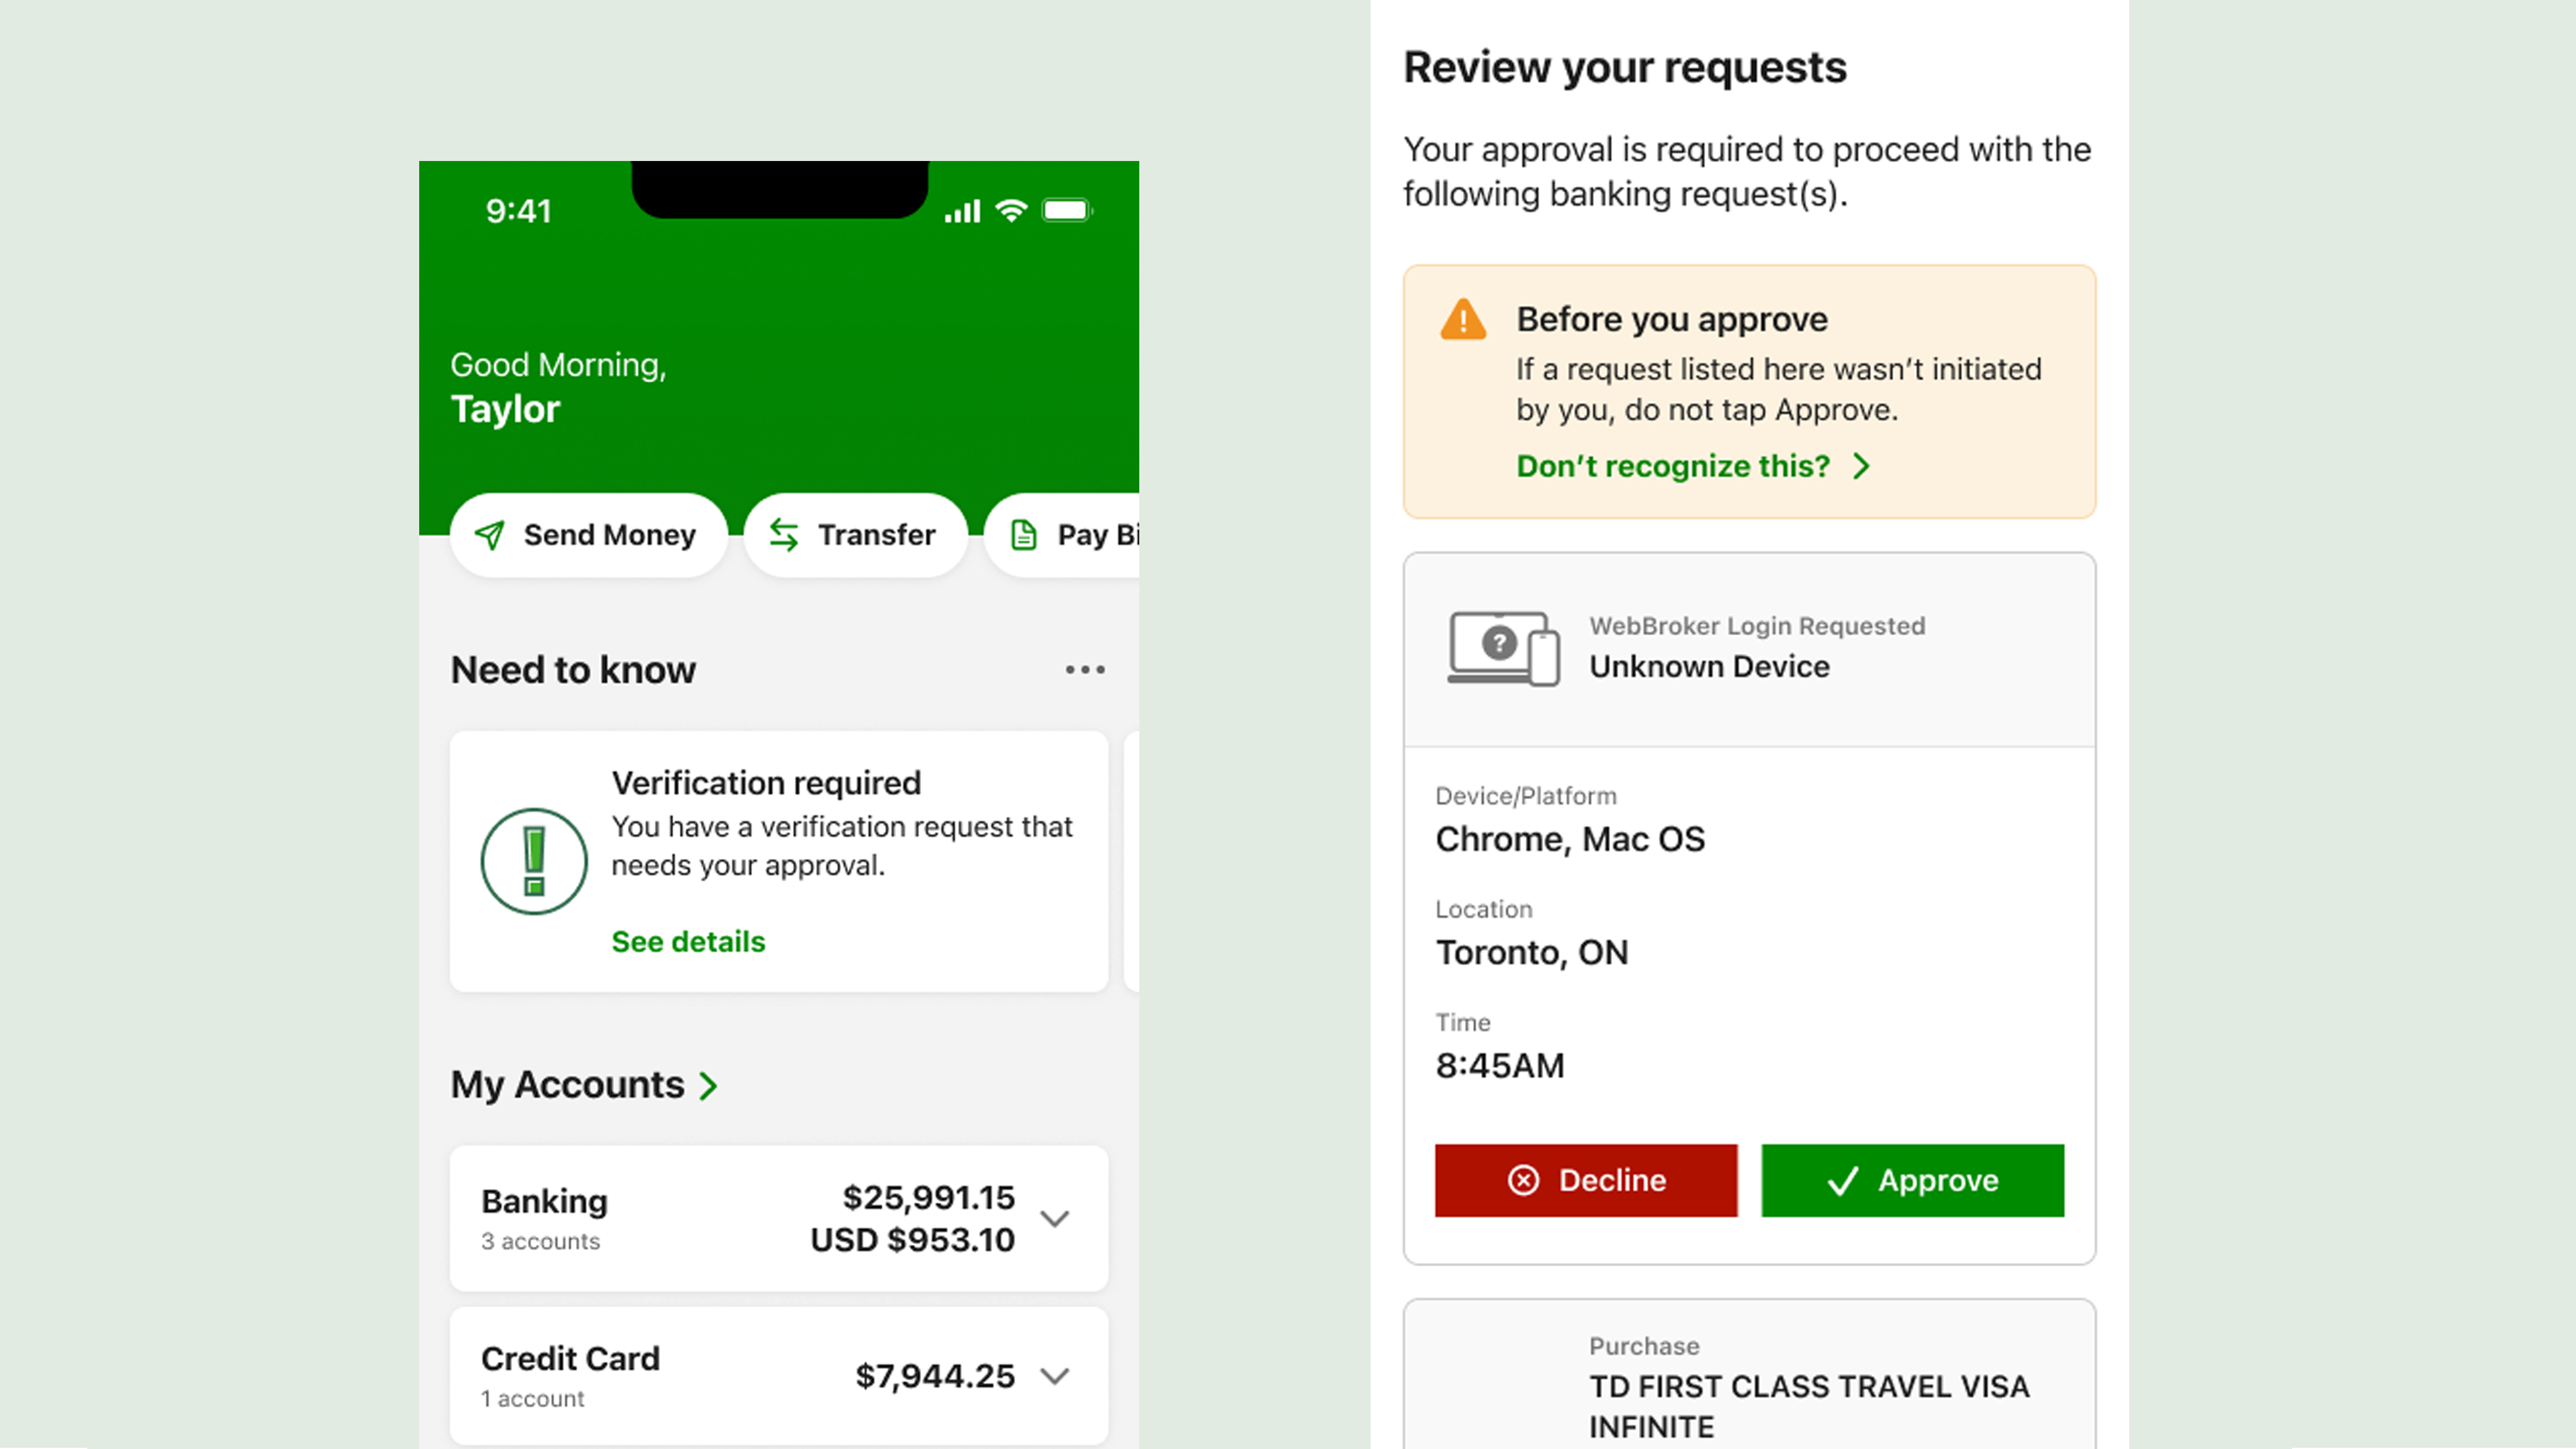Click the Unknown Device icon
2576x1449 pixels.
coord(1503,649)
